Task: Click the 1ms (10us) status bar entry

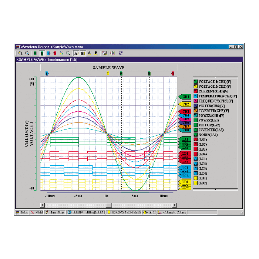Action: coord(55,212)
